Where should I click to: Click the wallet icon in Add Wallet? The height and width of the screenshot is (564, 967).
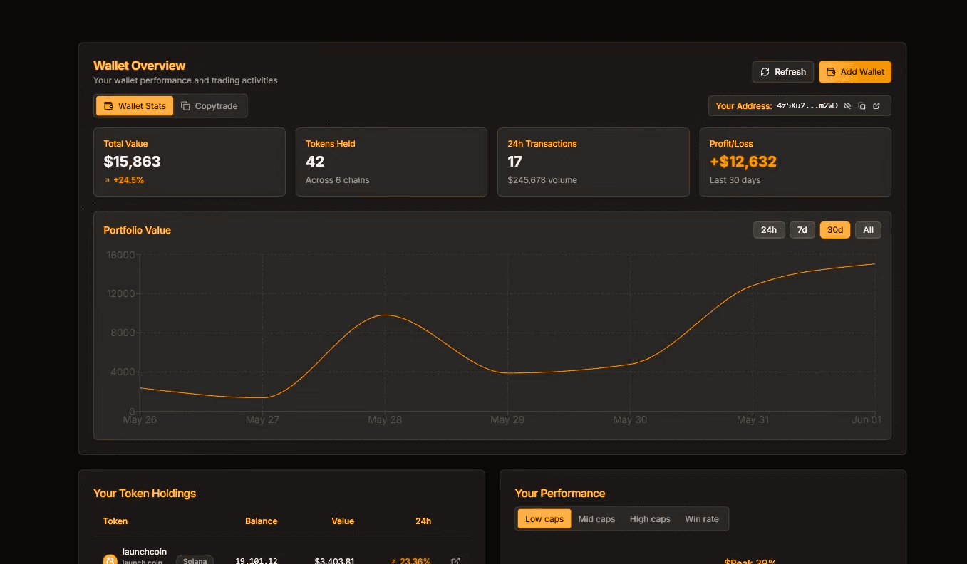pyautogui.click(x=831, y=72)
